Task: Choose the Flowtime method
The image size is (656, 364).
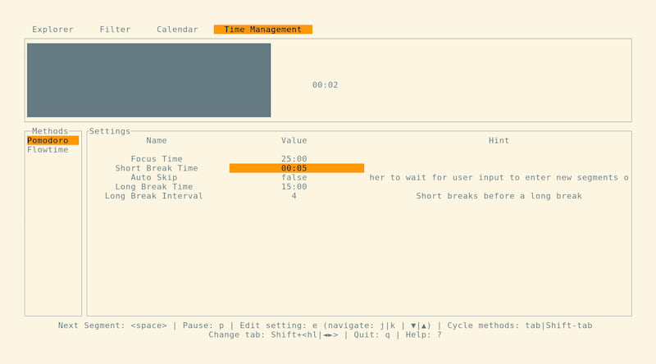Action: pos(48,150)
